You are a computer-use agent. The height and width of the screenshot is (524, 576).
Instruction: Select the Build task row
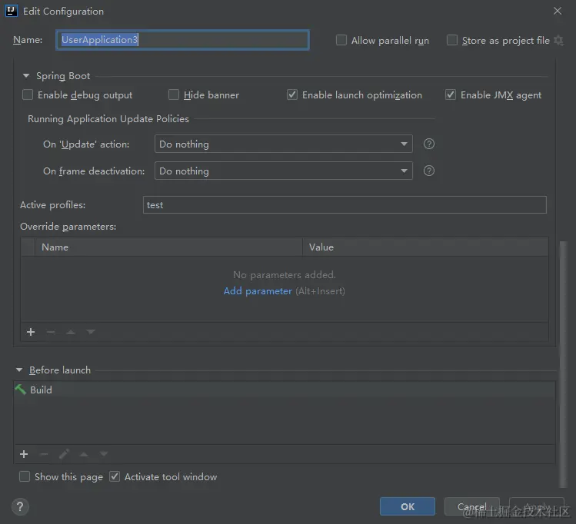(285, 390)
